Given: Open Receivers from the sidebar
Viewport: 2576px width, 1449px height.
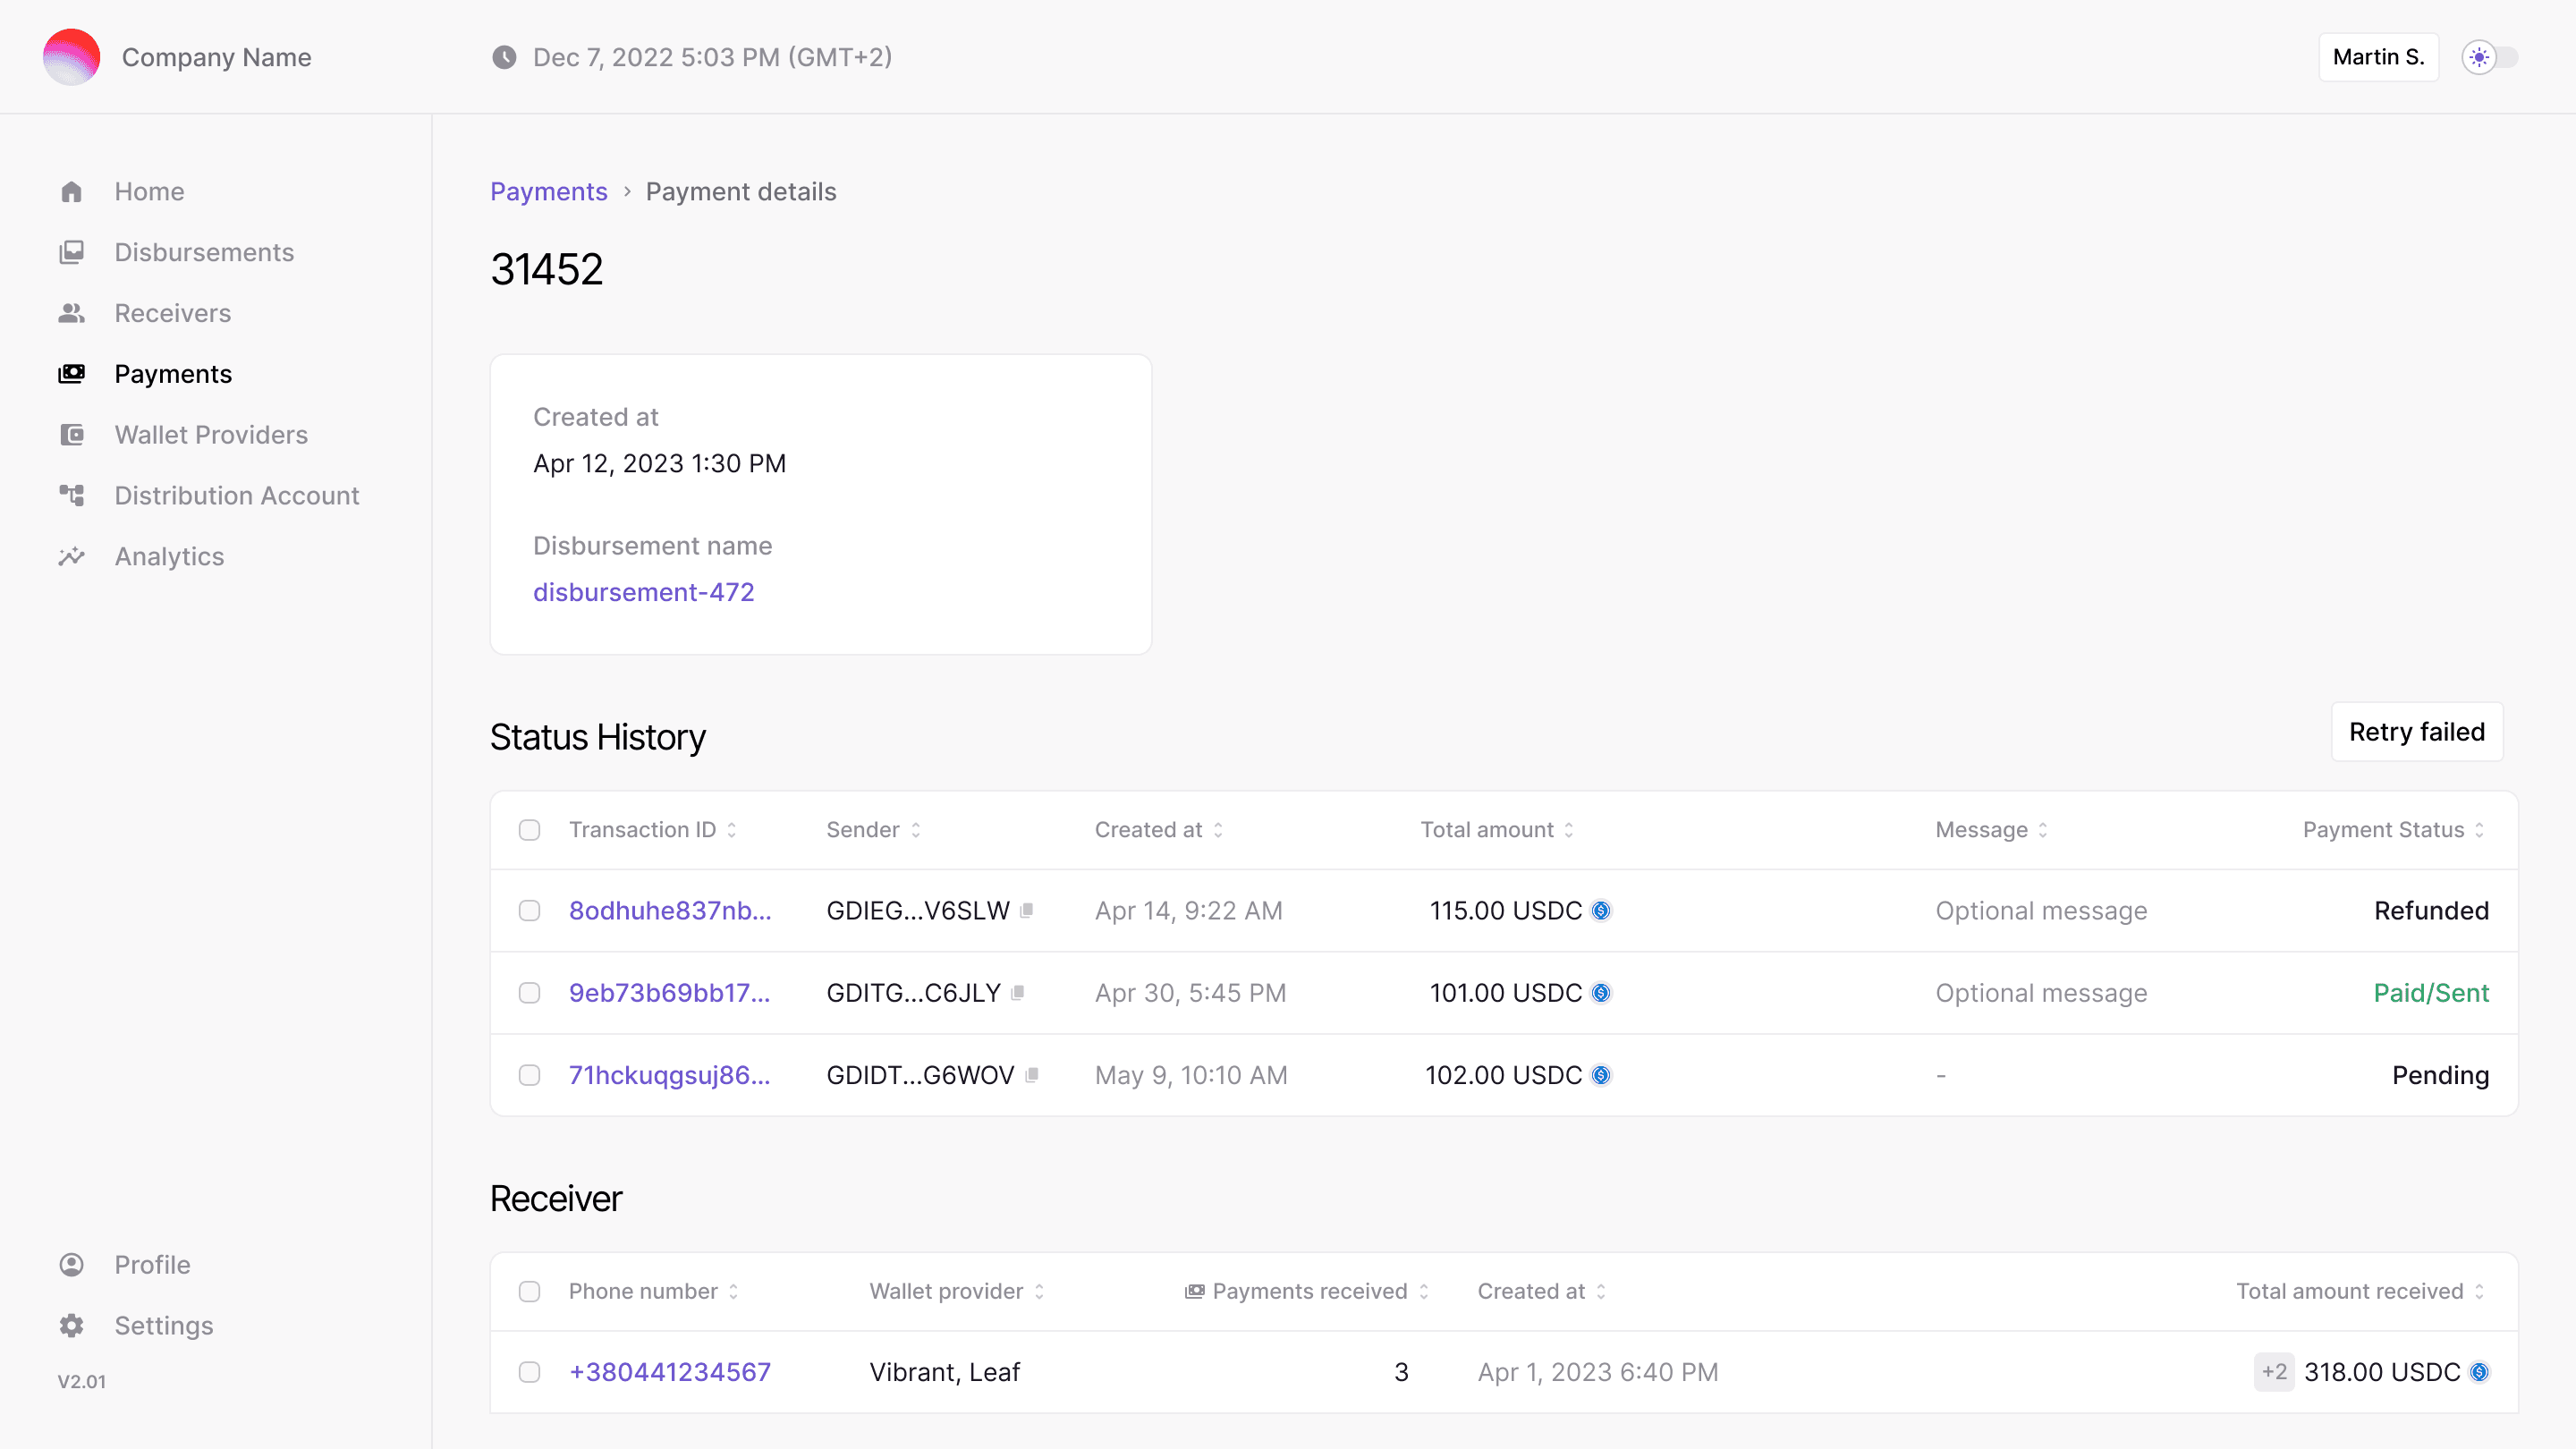Looking at the screenshot, I should click(x=172, y=314).
